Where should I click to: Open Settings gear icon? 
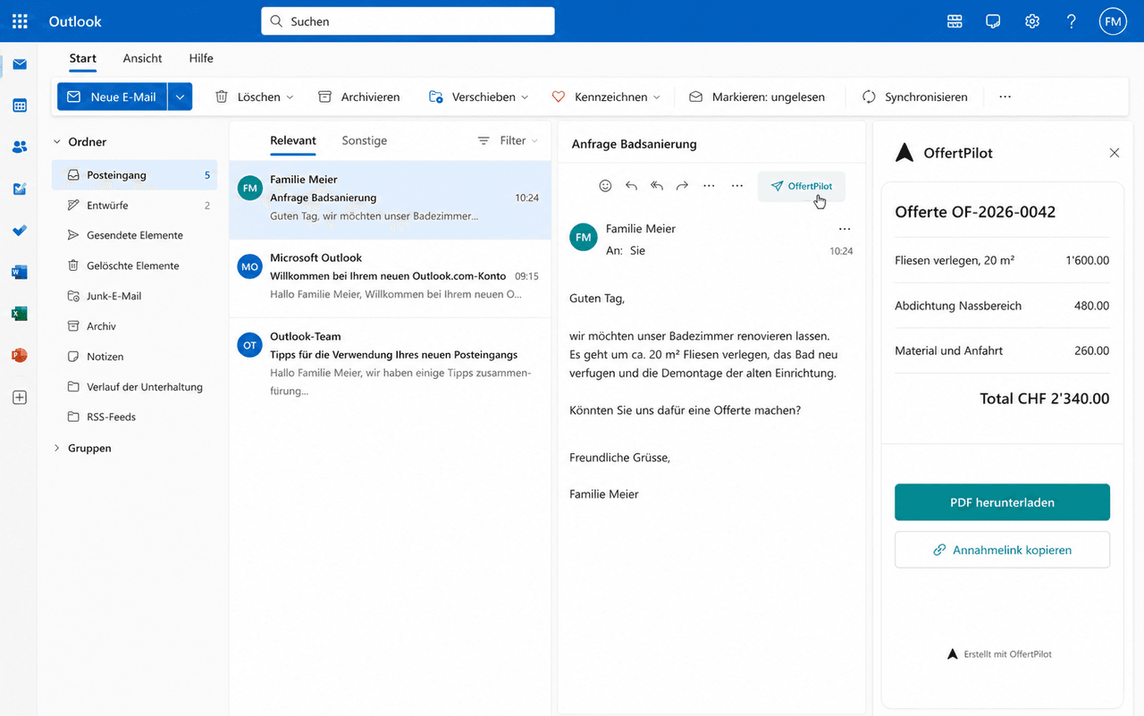point(1032,21)
